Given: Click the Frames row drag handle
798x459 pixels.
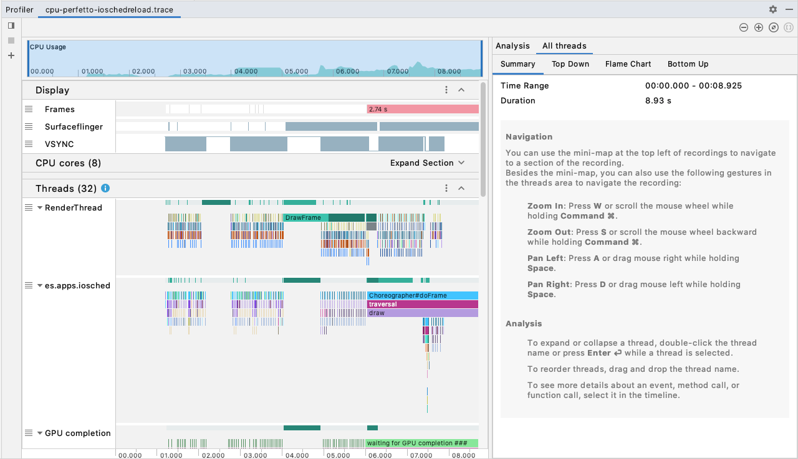Looking at the screenshot, I should (x=29, y=109).
